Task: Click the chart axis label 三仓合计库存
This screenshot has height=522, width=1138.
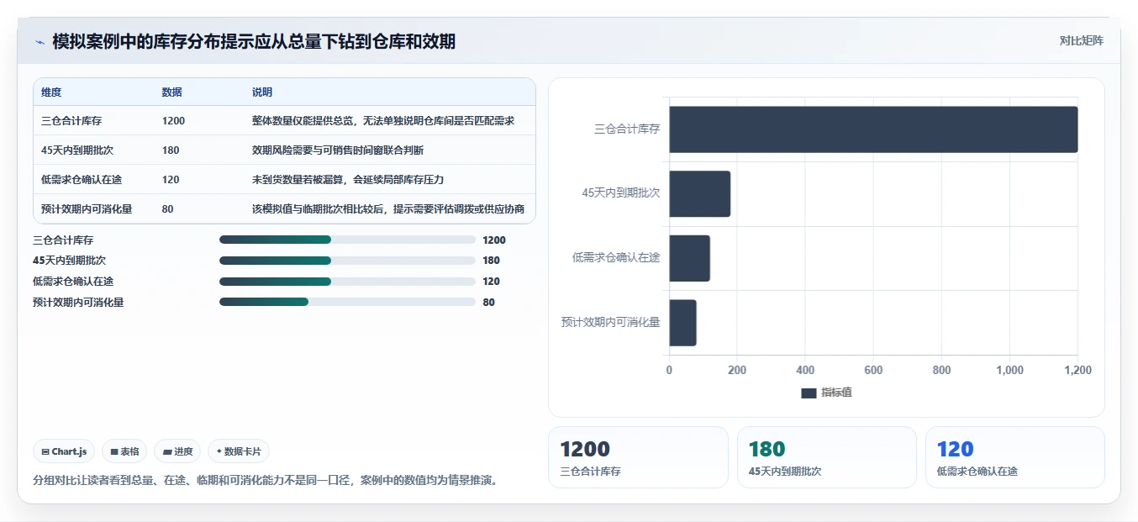Action: coord(627,129)
